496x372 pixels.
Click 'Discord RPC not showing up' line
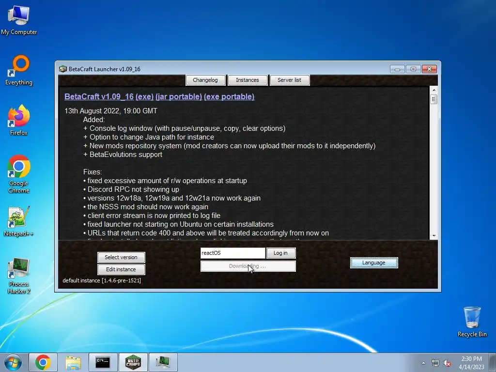pyautogui.click(x=131, y=189)
